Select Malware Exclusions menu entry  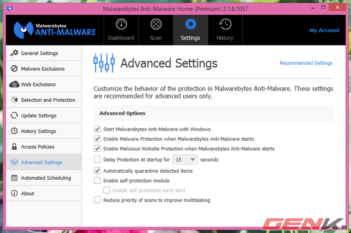coord(44,69)
